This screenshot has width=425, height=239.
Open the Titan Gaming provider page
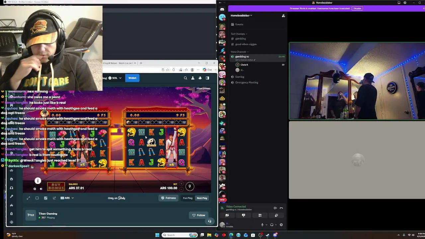click(x=48, y=214)
